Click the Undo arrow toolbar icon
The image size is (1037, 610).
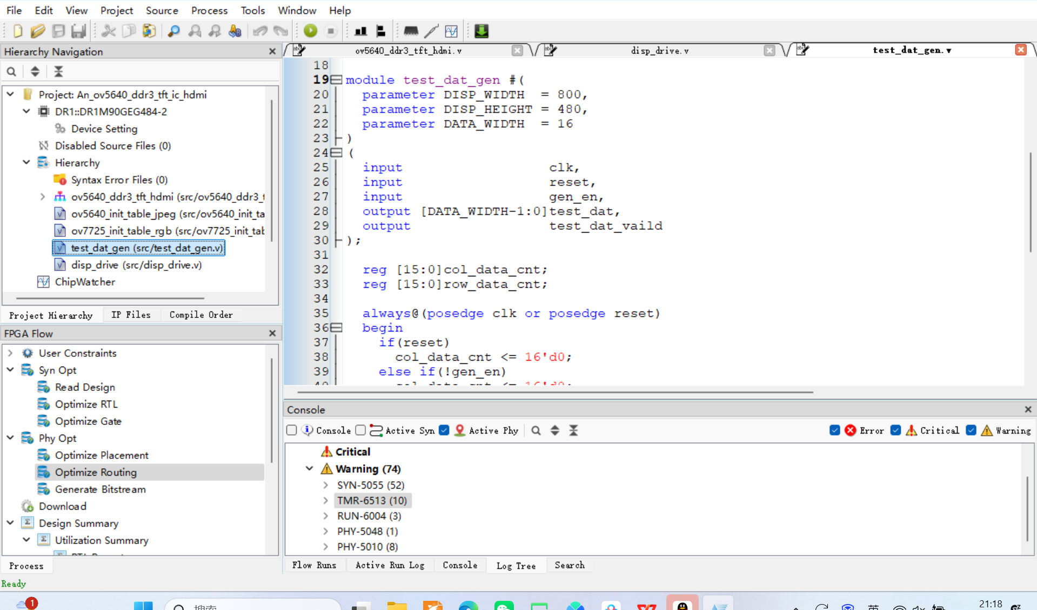[x=260, y=31]
